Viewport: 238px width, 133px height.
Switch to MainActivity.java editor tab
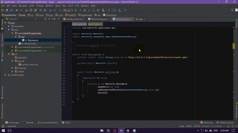tap(99, 19)
